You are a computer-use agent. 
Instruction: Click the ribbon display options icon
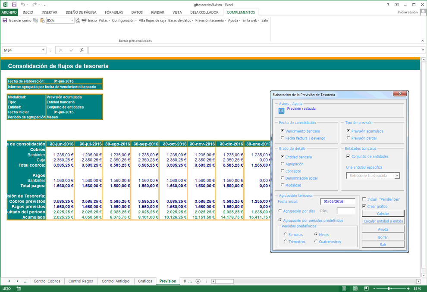[x=396, y=5]
